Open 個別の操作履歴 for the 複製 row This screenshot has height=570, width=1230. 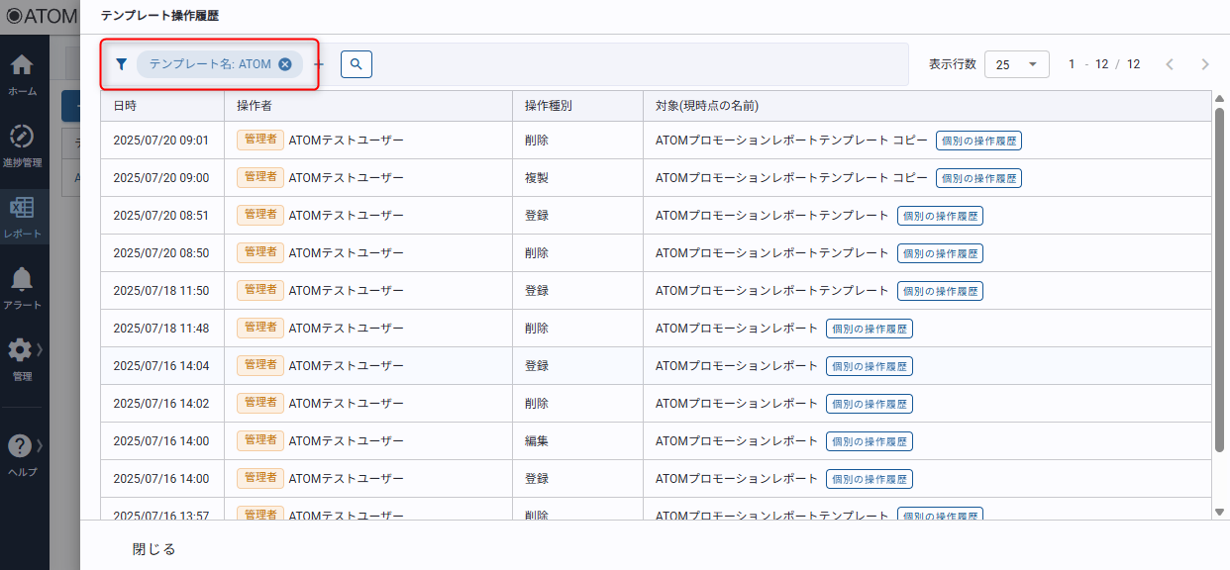pos(978,178)
